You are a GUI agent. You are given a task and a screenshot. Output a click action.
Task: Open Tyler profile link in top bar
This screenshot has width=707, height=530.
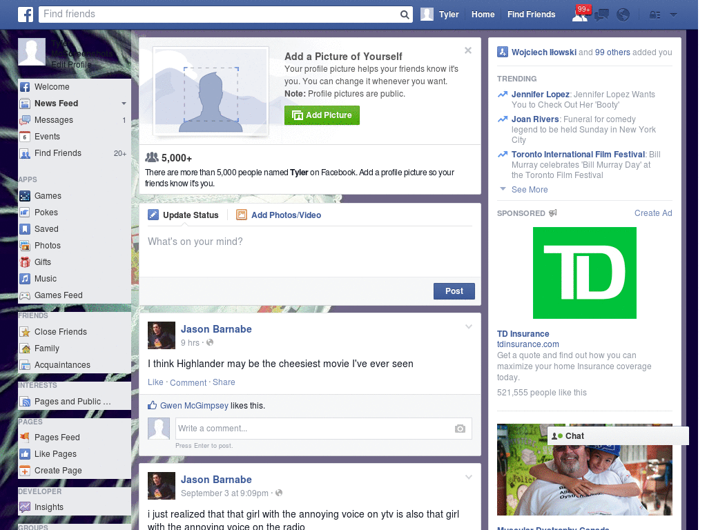[x=449, y=15]
